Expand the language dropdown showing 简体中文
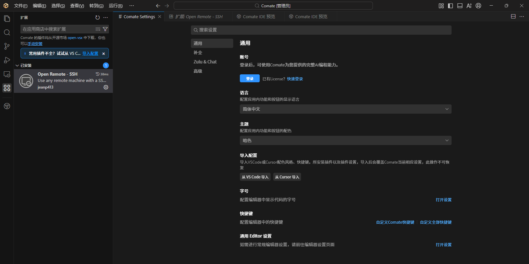The height and width of the screenshot is (264, 529). 345,109
